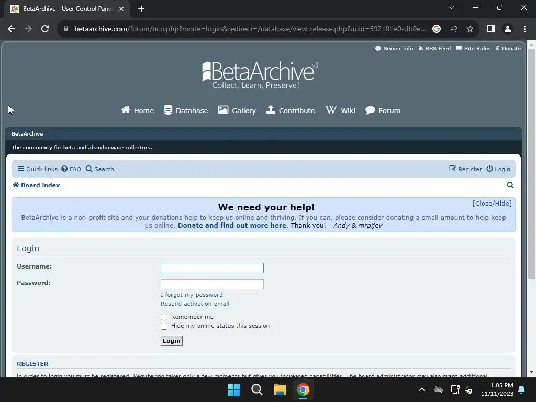Open File Explorer from the taskbar

[x=280, y=389]
